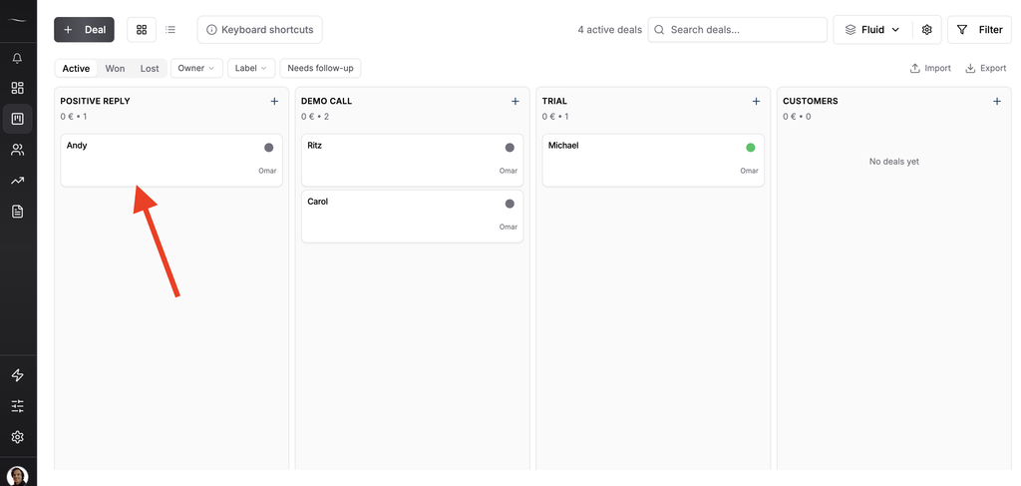The height and width of the screenshot is (486, 1021).
Task: Click owner Omar on Ritz card
Action: click(508, 171)
